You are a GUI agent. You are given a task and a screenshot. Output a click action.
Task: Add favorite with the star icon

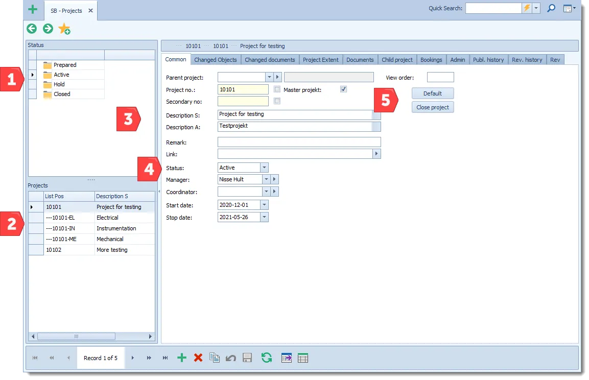click(x=64, y=29)
